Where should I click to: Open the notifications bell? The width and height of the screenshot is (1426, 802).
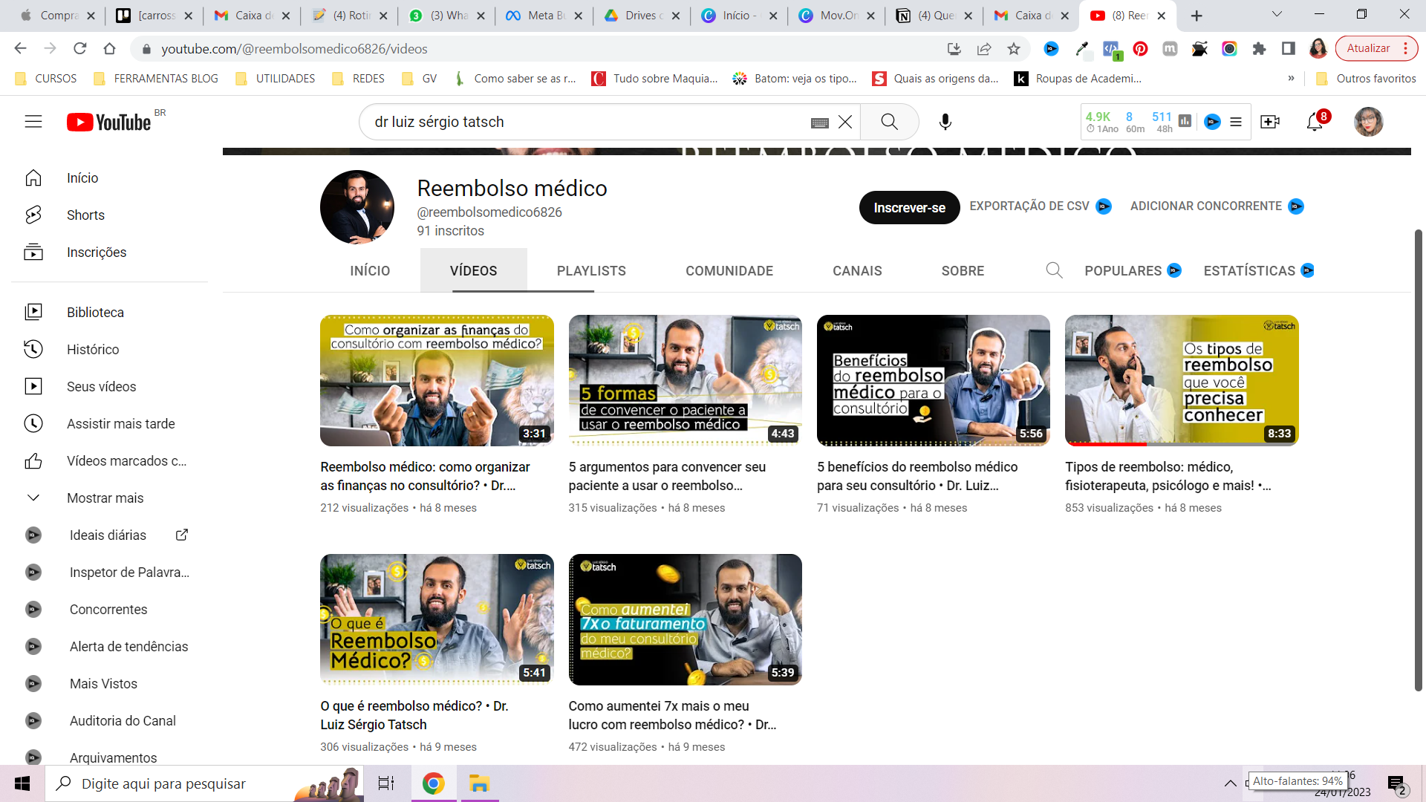point(1315,122)
